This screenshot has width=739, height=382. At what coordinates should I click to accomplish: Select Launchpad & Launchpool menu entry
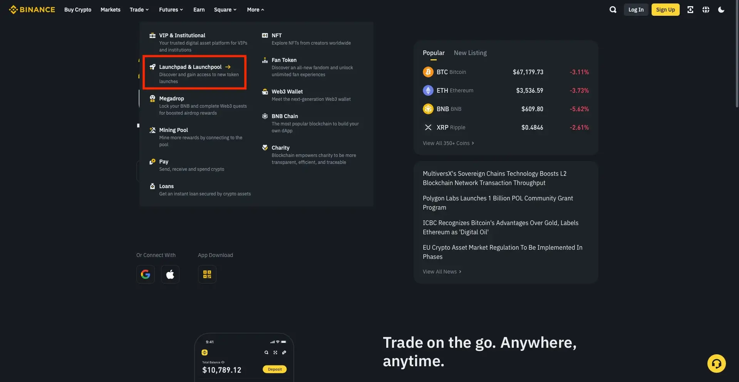click(x=195, y=74)
